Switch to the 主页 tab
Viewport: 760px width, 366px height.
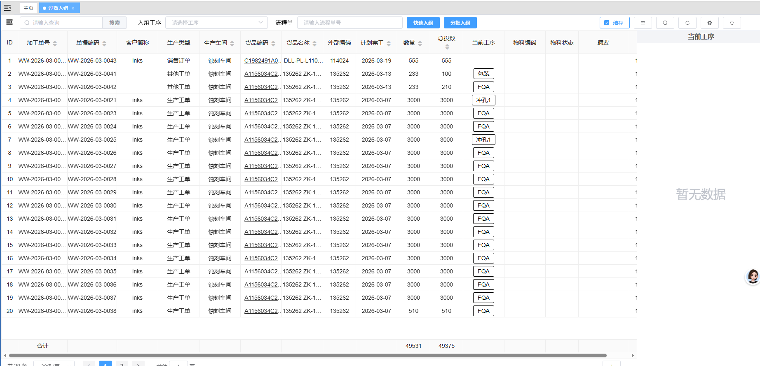28,8
